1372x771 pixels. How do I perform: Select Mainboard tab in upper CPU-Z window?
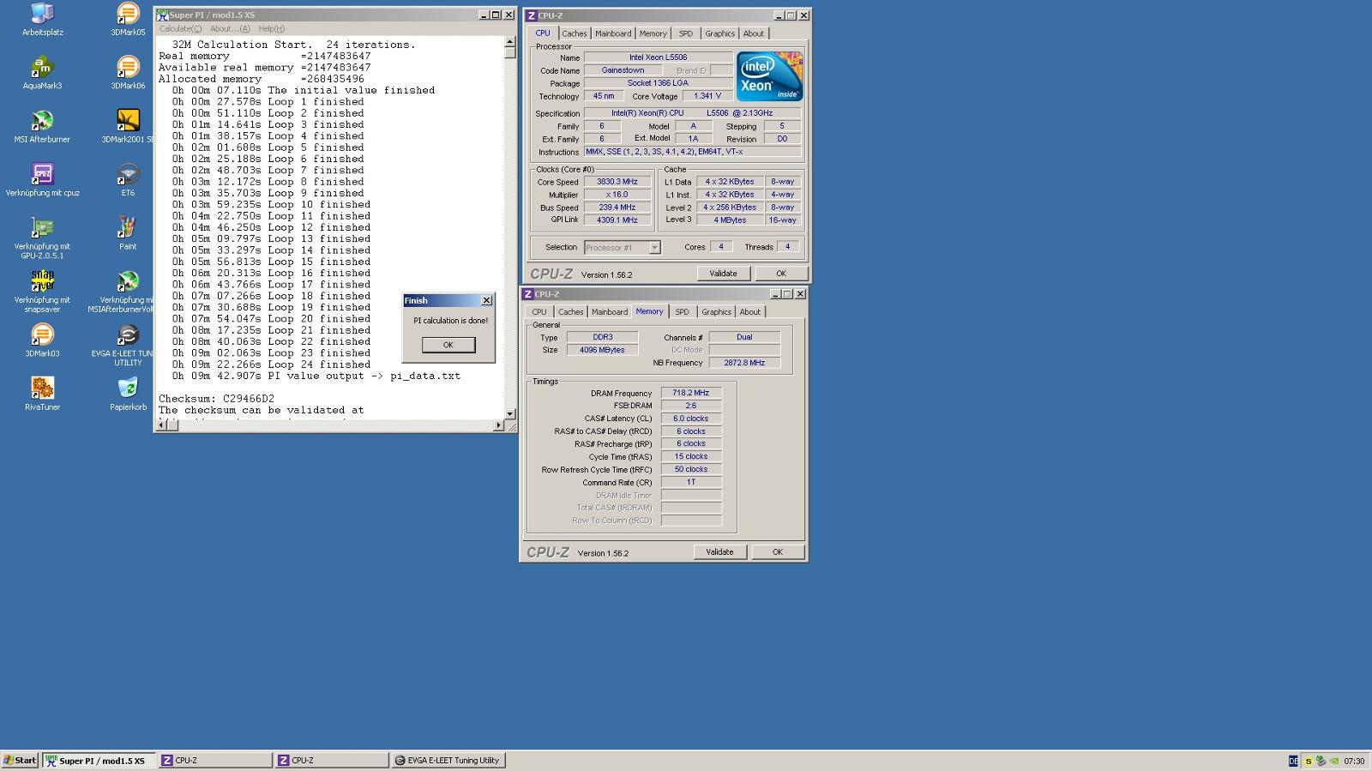613,33
